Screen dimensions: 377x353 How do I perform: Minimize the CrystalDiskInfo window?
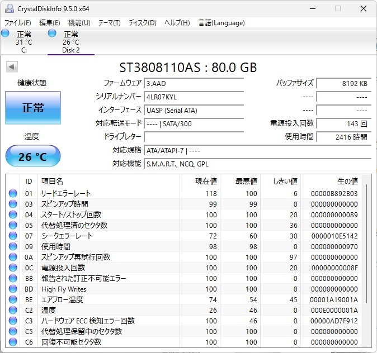313,8
